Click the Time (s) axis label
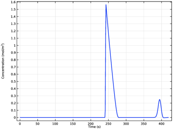Viewport: 174px width, 134px height. pyautogui.click(x=94, y=127)
